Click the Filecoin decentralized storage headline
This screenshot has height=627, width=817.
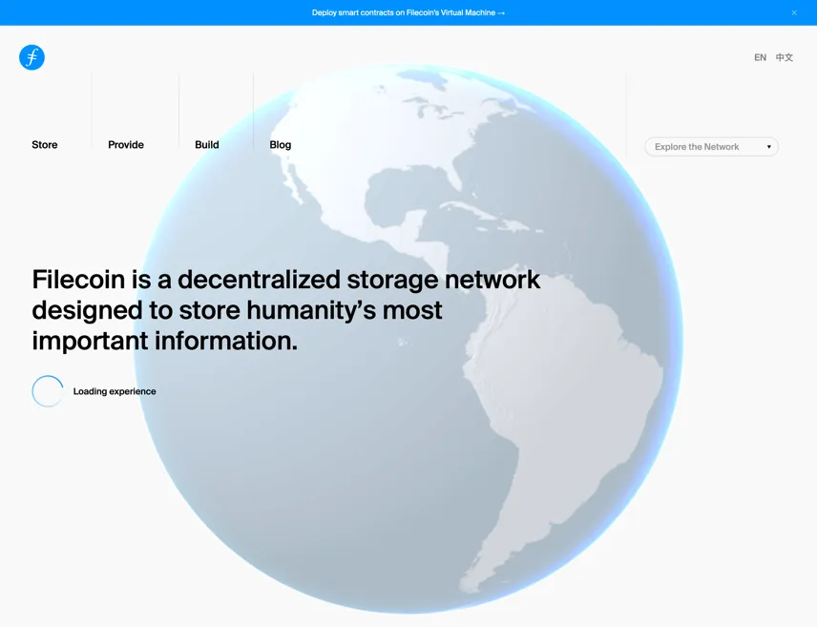pyautogui.click(x=285, y=310)
